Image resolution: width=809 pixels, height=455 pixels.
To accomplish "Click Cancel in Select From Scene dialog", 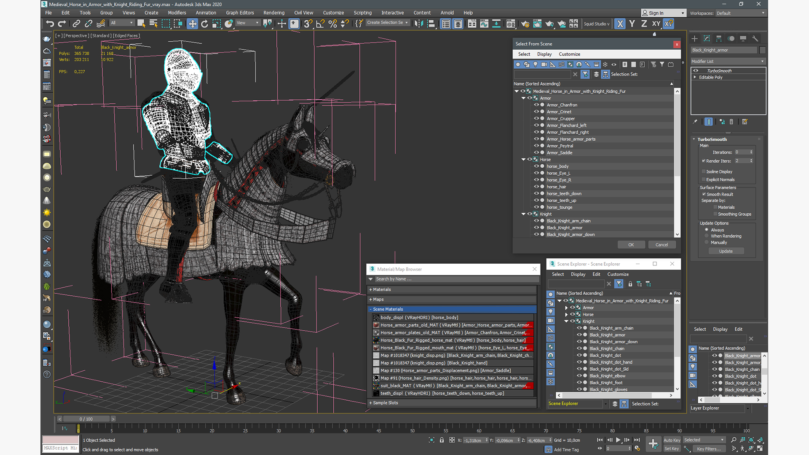I will coord(662,245).
